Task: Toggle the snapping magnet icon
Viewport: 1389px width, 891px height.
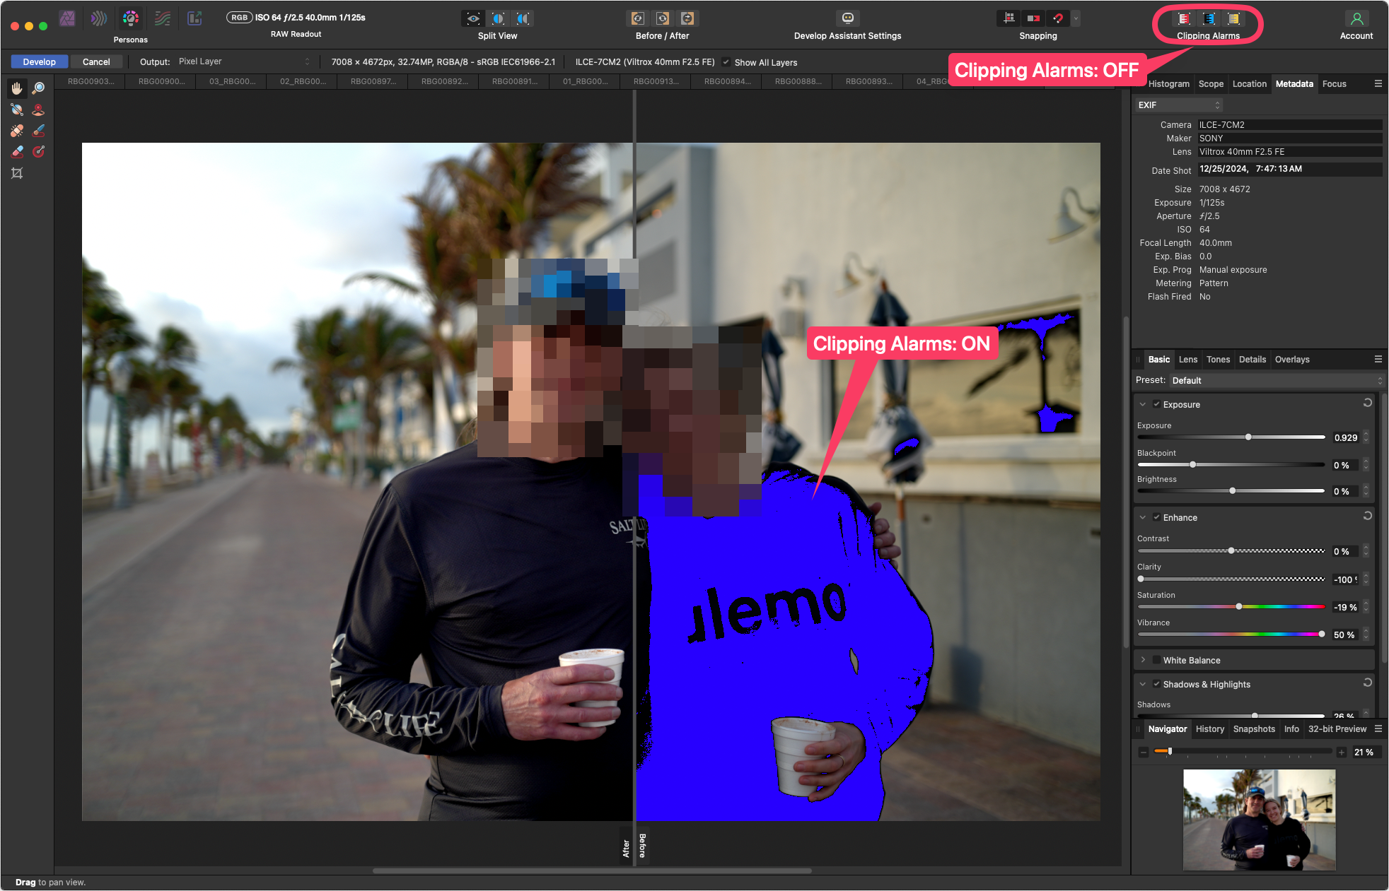Action: (x=1058, y=18)
